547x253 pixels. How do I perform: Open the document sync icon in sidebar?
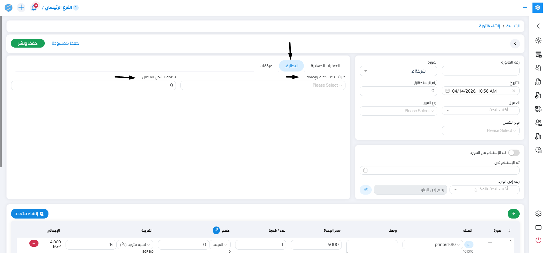[538, 95]
